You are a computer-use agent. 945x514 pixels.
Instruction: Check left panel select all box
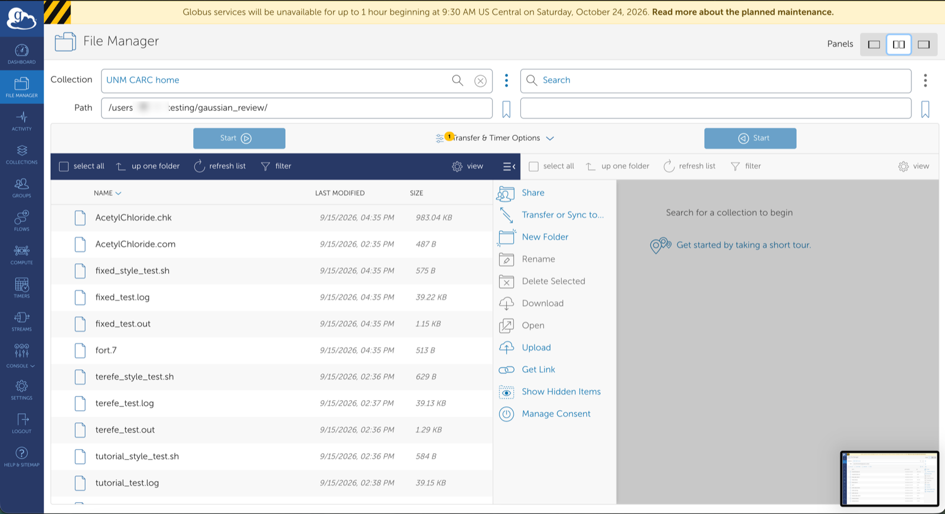pos(64,166)
